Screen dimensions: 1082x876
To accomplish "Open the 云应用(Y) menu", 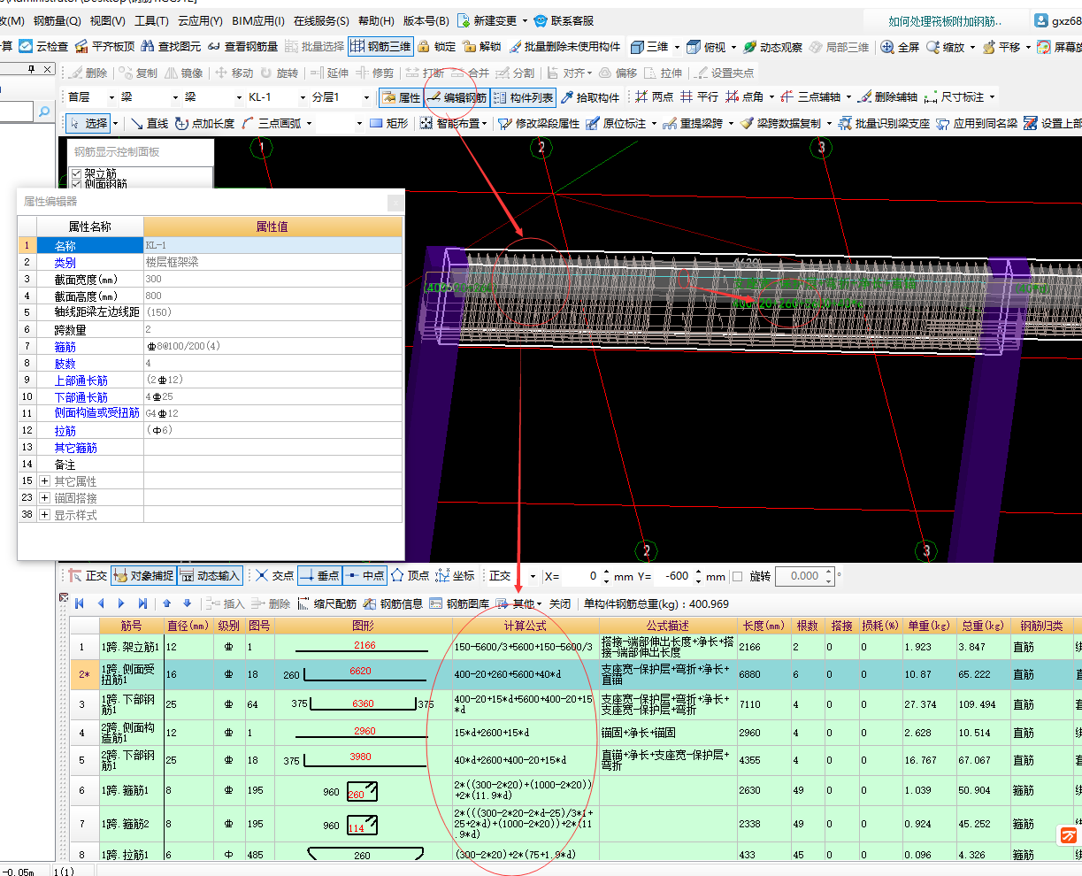I will (200, 20).
